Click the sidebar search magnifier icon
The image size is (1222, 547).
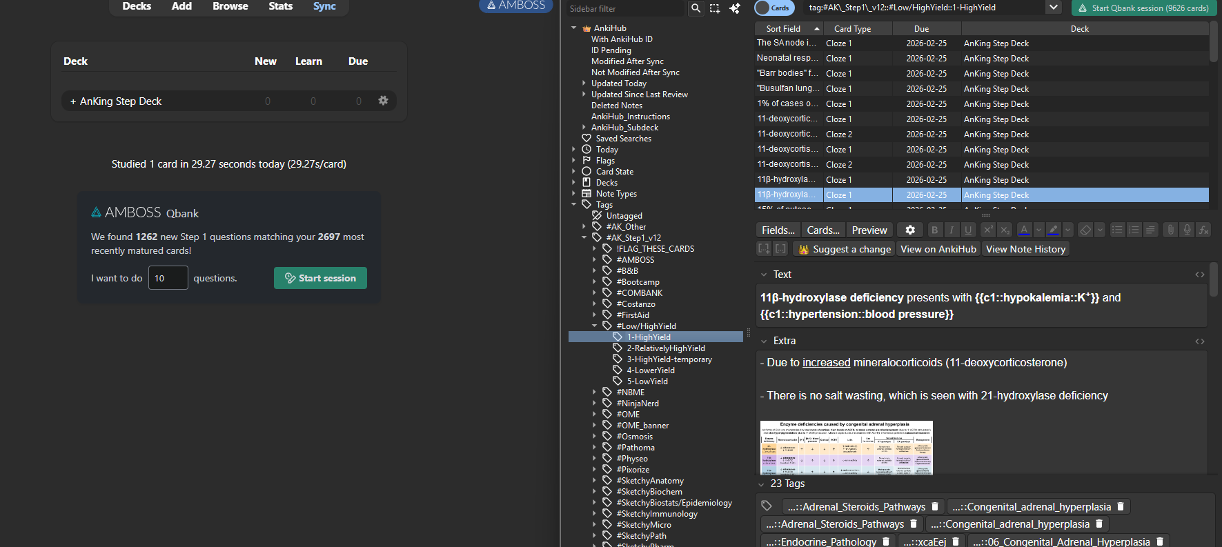coord(696,8)
